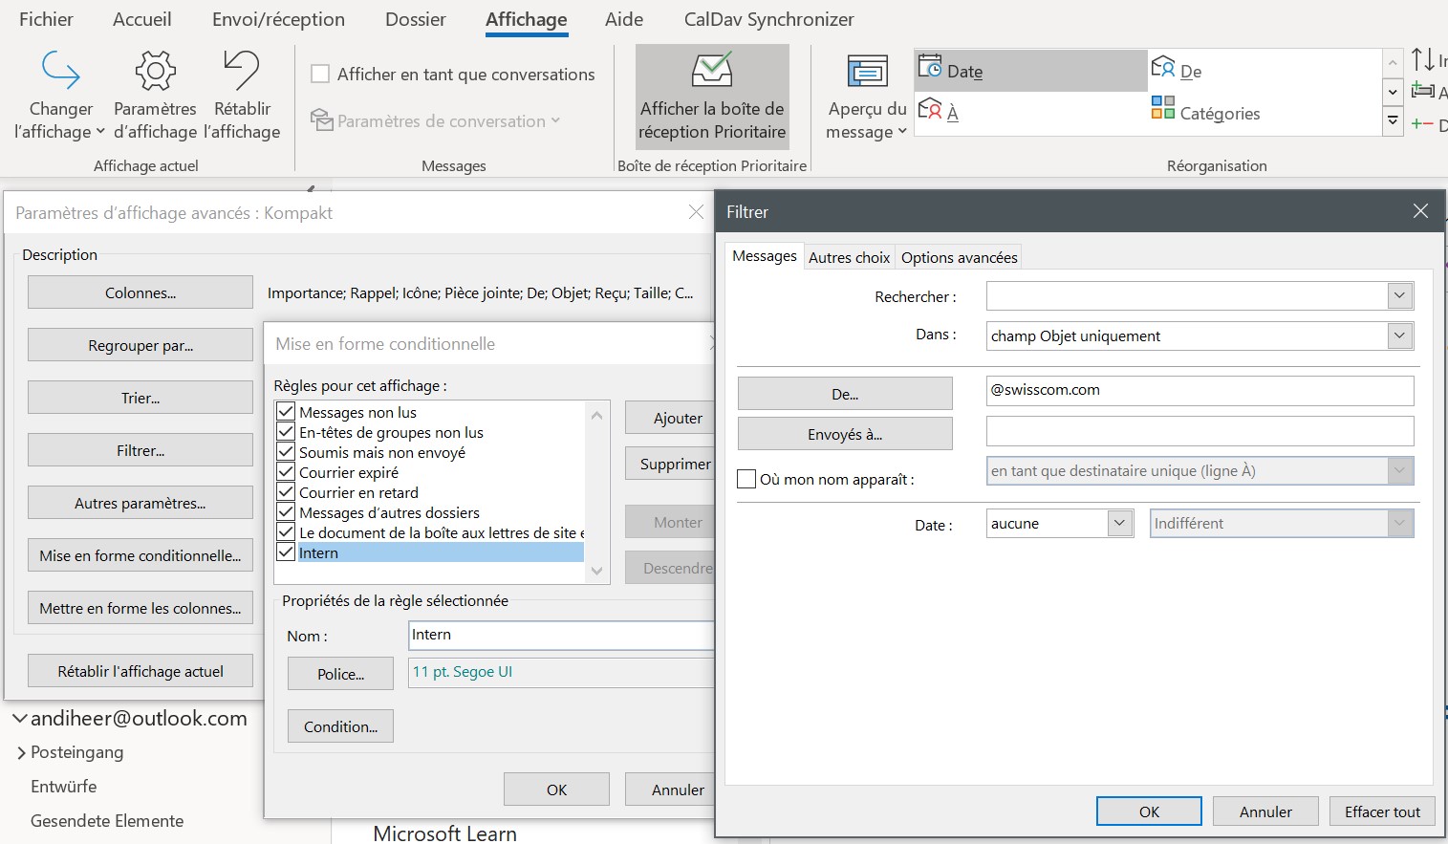The height and width of the screenshot is (844, 1448).
Task: Click the Envoyés à text field
Action: [x=1199, y=432]
